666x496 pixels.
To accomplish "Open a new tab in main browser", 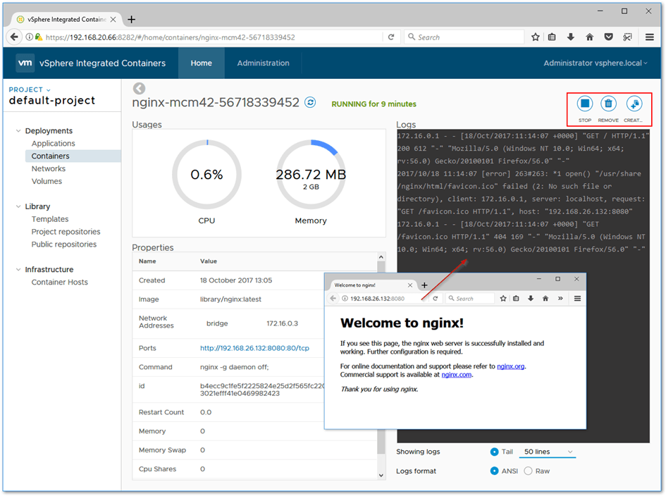I will coord(132,19).
